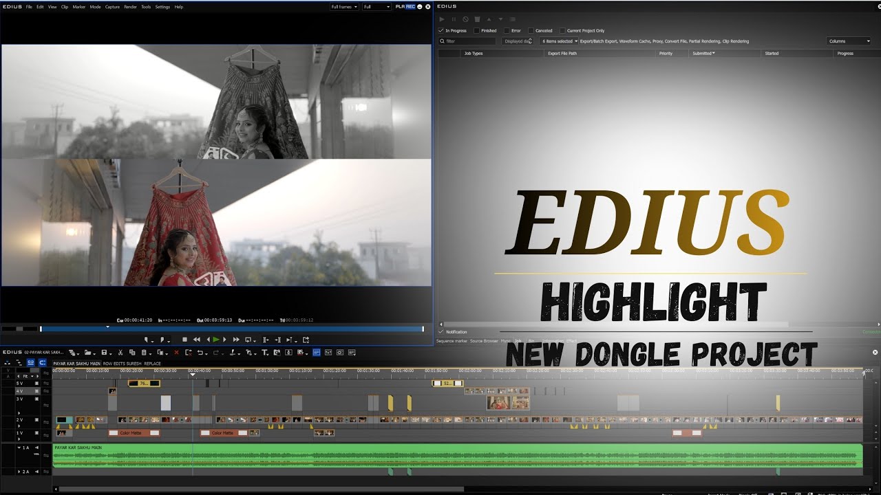Viewport: 881px width, 495px height.
Task: Click the Create Title T icon
Action: pos(264,353)
